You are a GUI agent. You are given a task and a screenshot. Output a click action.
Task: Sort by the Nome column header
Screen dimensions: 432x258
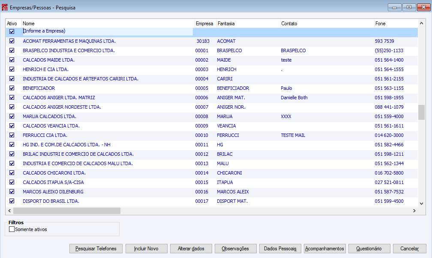(108, 24)
